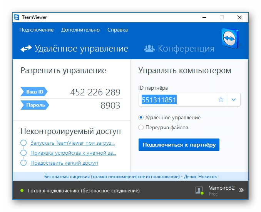Switch to the Удалённое управление tab

(x=74, y=48)
